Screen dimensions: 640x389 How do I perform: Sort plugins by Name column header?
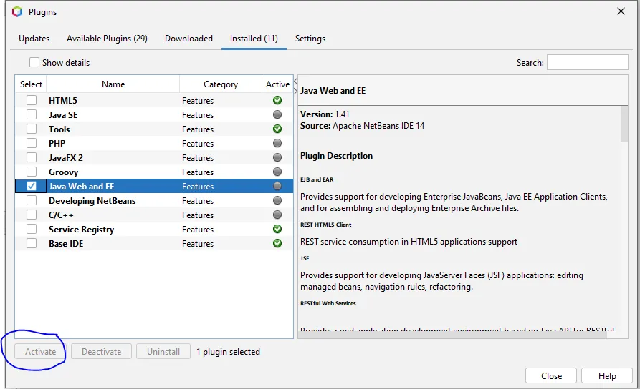(x=113, y=84)
